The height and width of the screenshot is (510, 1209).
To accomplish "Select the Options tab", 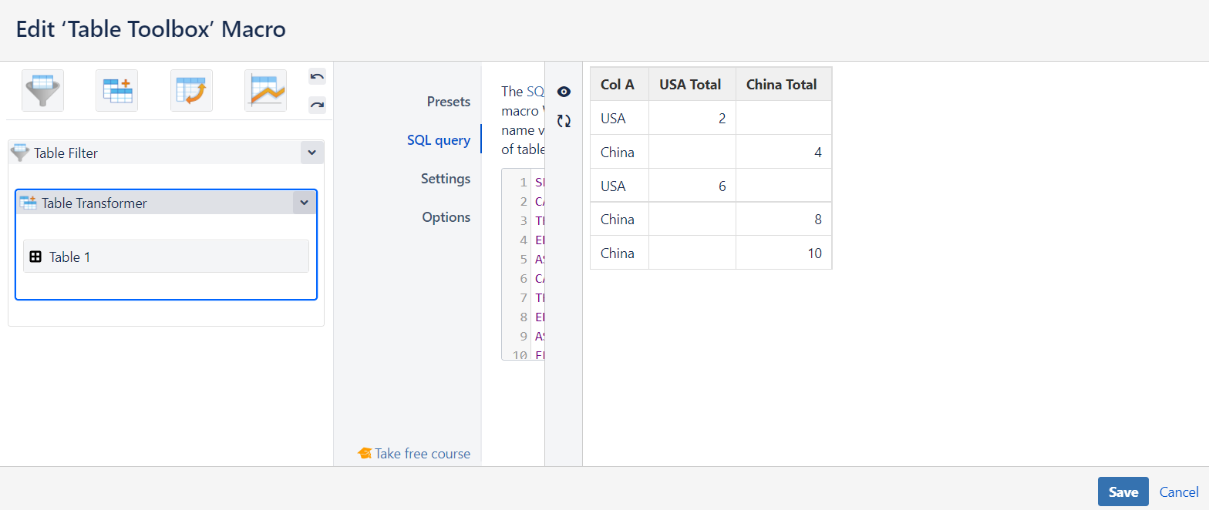I will point(446,217).
